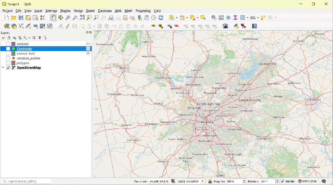Save project using the floppy disk icon
The image size is (333, 185).
click(x=21, y=18)
